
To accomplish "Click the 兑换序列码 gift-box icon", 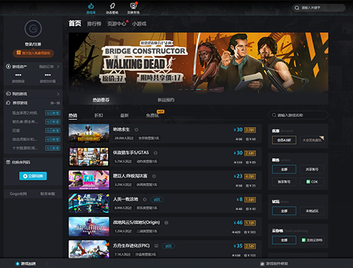I will pyautogui.click(x=8, y=162).
